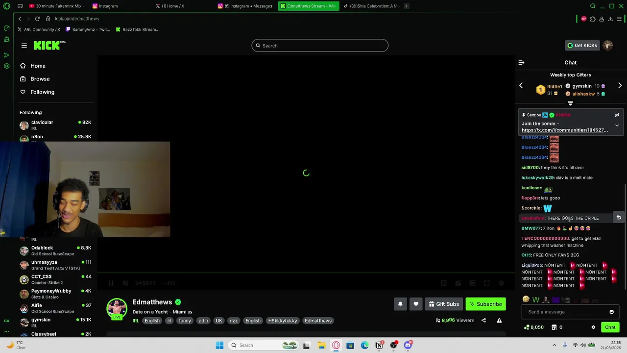Switch to the Shia Celebration TikTok tab
Screen dimensions: 627x353
(x=371, y=6)
